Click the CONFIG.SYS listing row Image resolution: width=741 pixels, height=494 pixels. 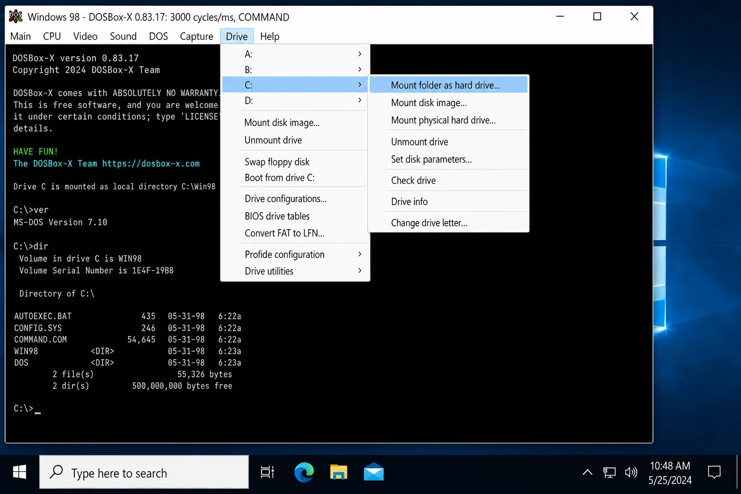(127, 328)
